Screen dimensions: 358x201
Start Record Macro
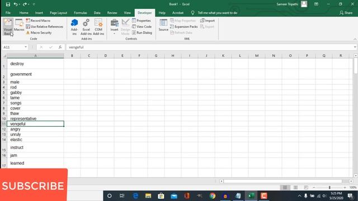38,21
